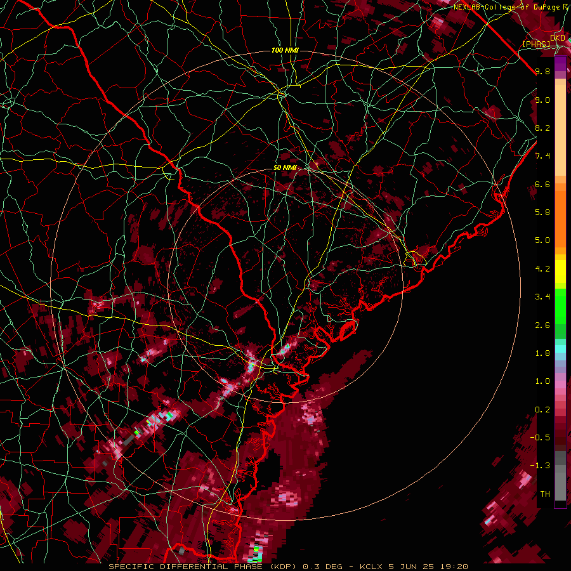This screenshot has width=571, height=571.
Task: Click the "TH" threshold label on the scale
Action: [x=545, y=494]
